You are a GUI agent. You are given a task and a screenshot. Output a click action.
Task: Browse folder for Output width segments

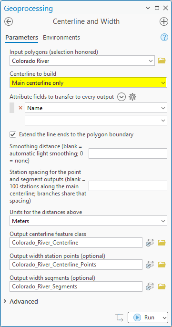click(x=162, y=286)
